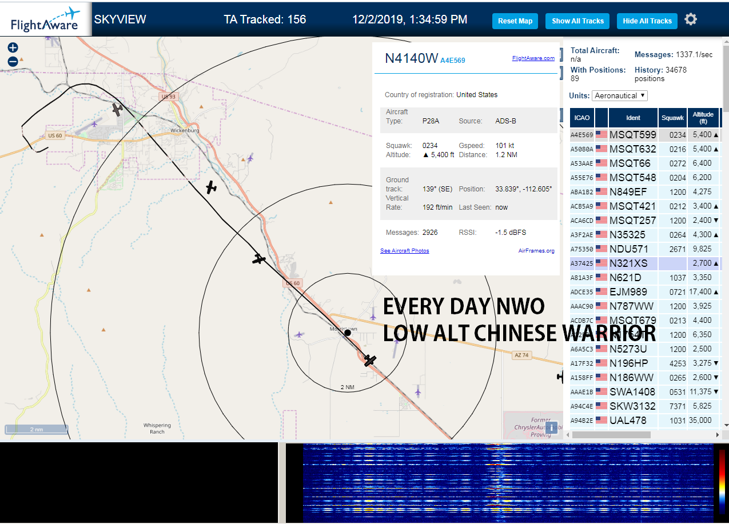Viewport: 729px width, 524px height.
Task: Select the MSQT257 aircraft row
Action: coord(645,221)
